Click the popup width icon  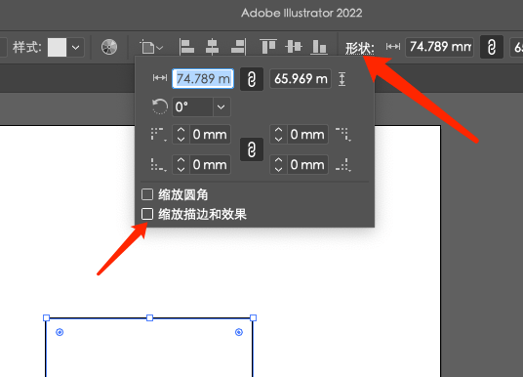160,78
